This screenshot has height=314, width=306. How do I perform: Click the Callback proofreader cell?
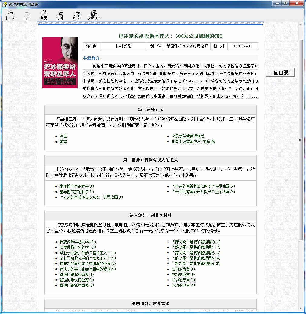[243, 46]
